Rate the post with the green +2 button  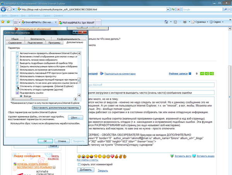[x=207, y=73]
